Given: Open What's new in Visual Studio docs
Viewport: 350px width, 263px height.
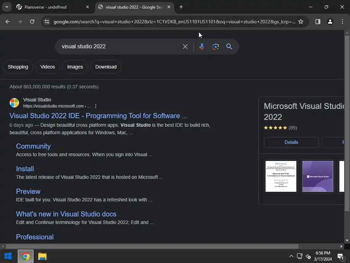Looking at the screenshot, I should 66,214.
